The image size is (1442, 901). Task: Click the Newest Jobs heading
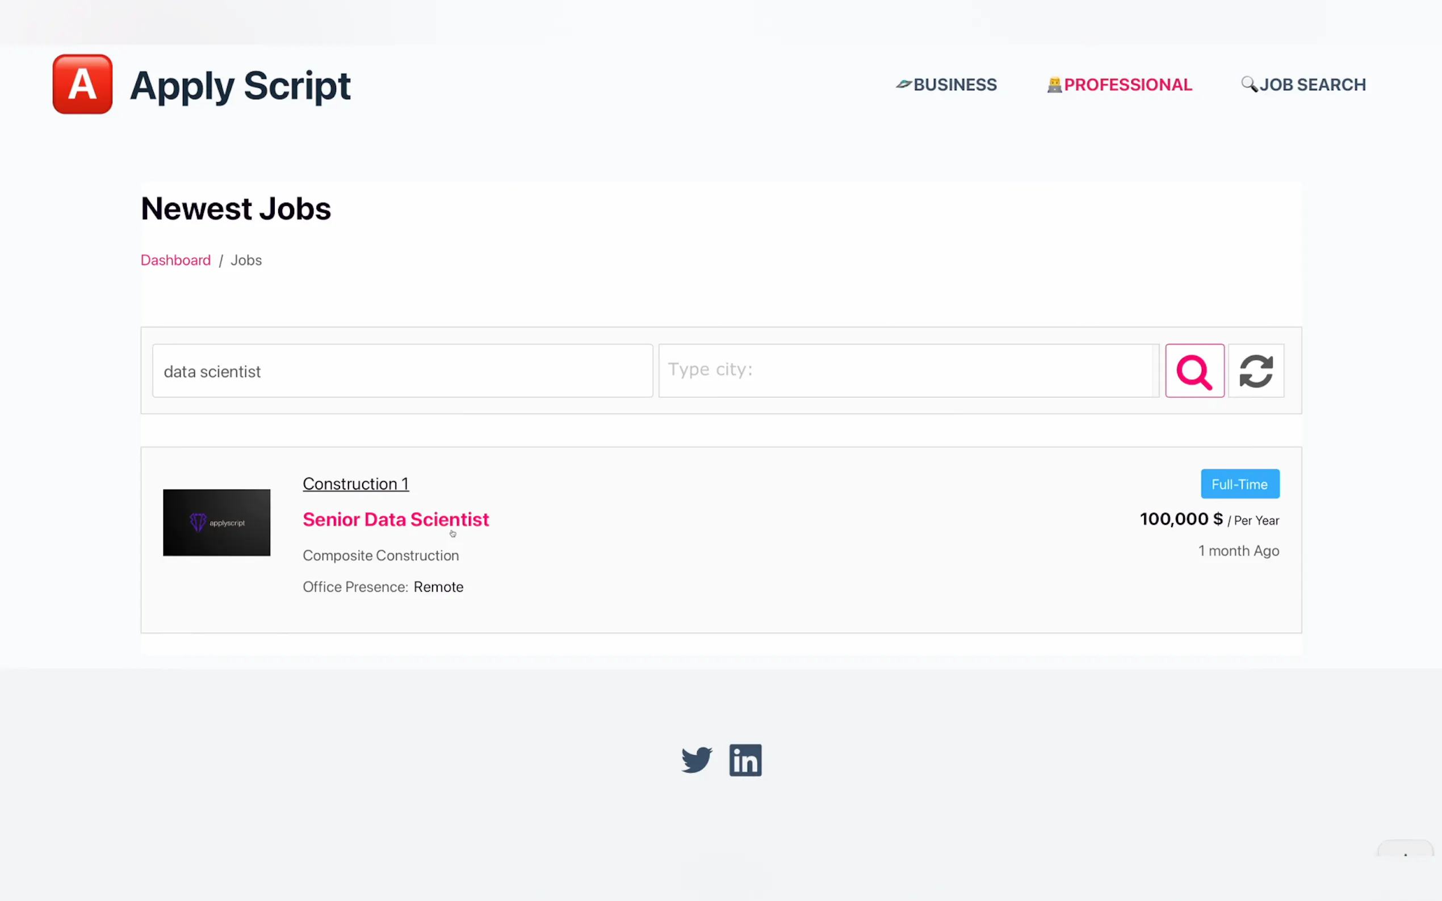coord(236,209)
